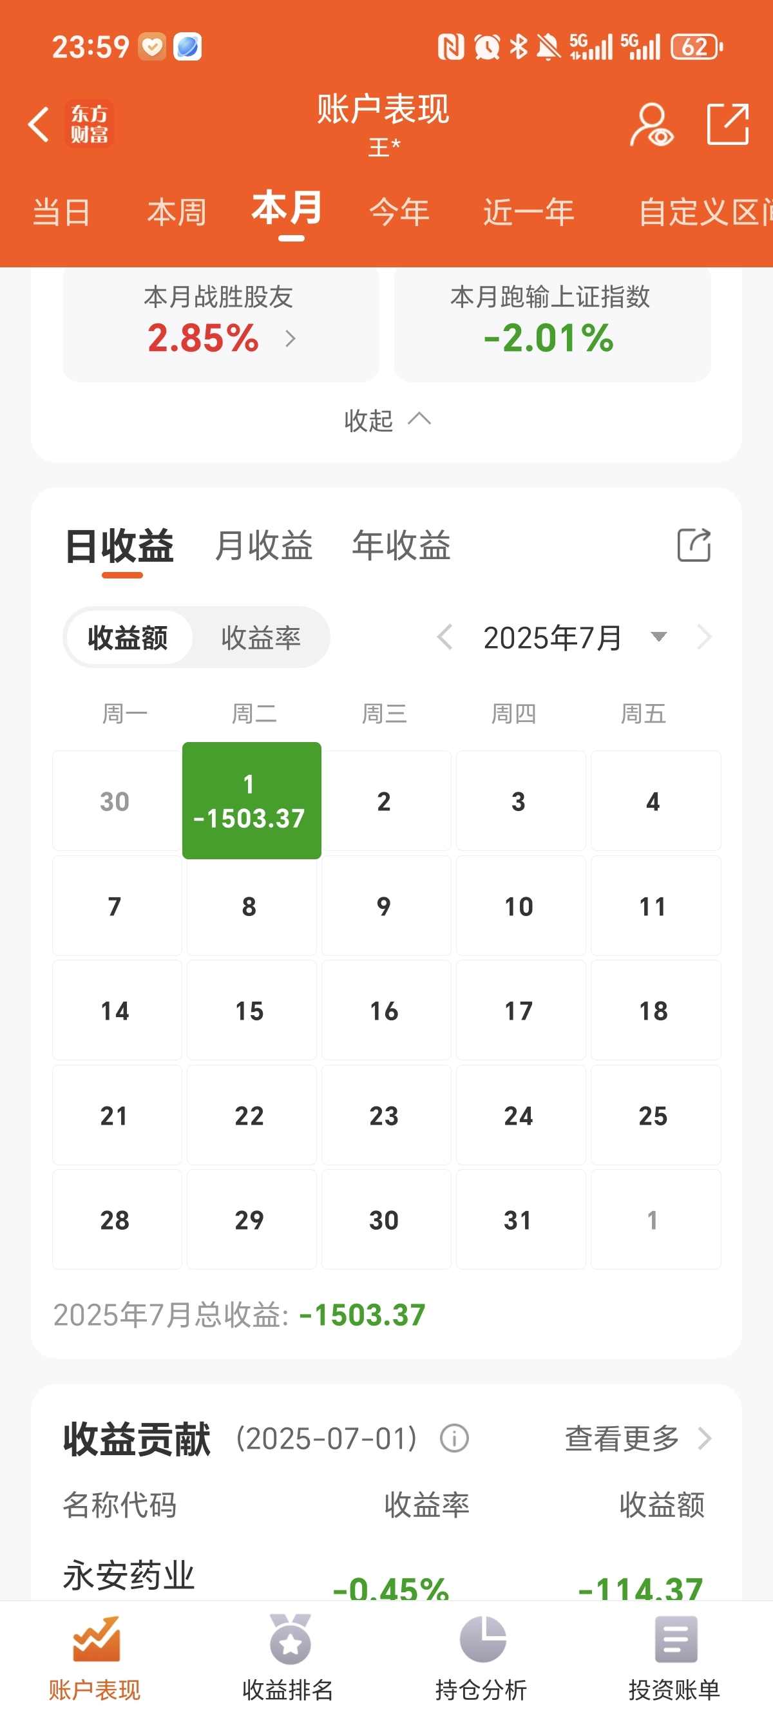Switch to the 今年 tab
773x1716 pixels.
pos(399,213)
